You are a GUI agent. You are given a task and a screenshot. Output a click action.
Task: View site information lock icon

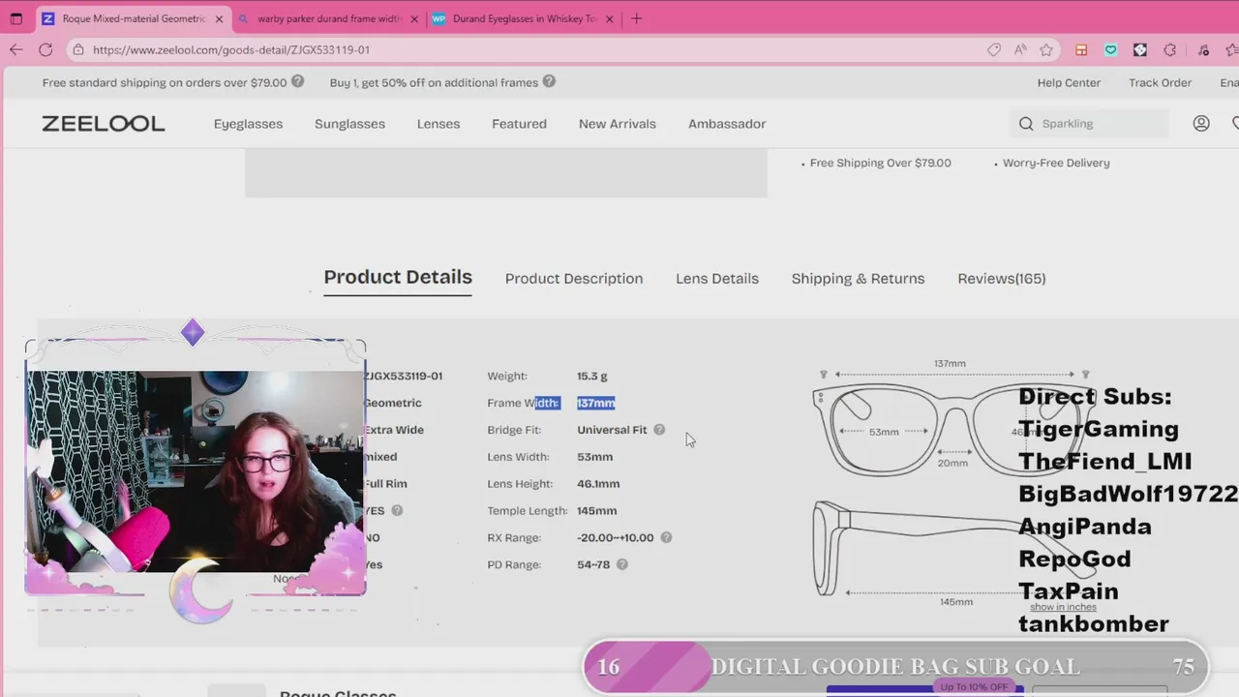click(x=79, y=49)
